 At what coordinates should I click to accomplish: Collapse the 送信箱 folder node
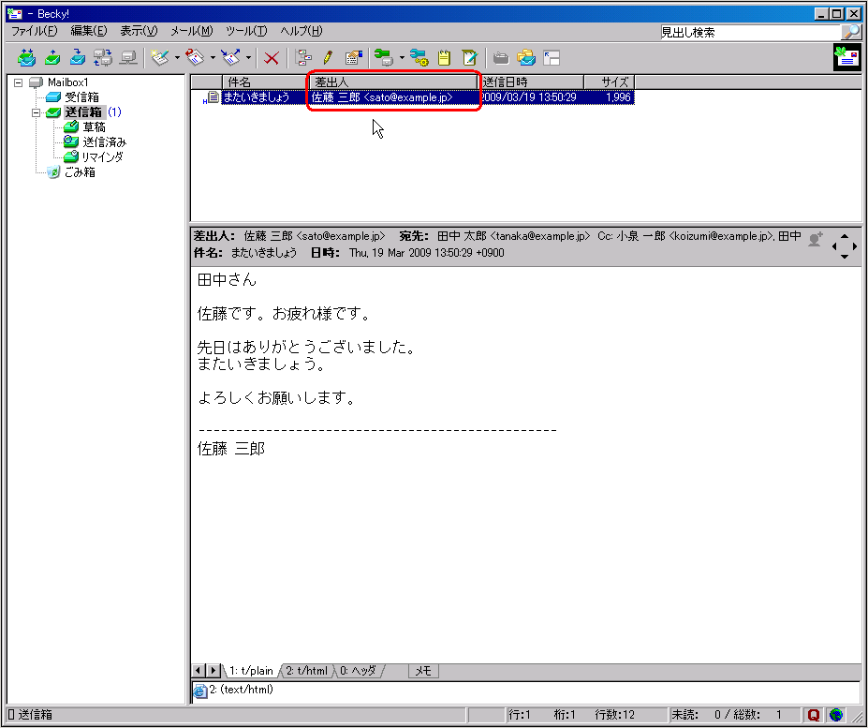pyautogui.click(x=36, y=112)
